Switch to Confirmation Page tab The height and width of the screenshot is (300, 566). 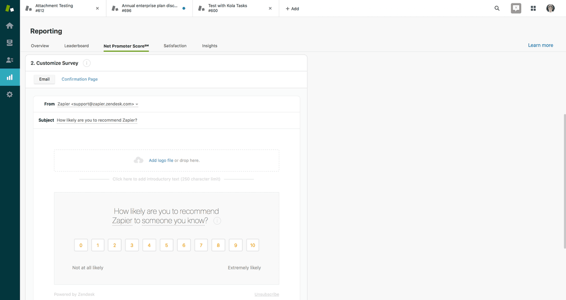coord(80,79)
